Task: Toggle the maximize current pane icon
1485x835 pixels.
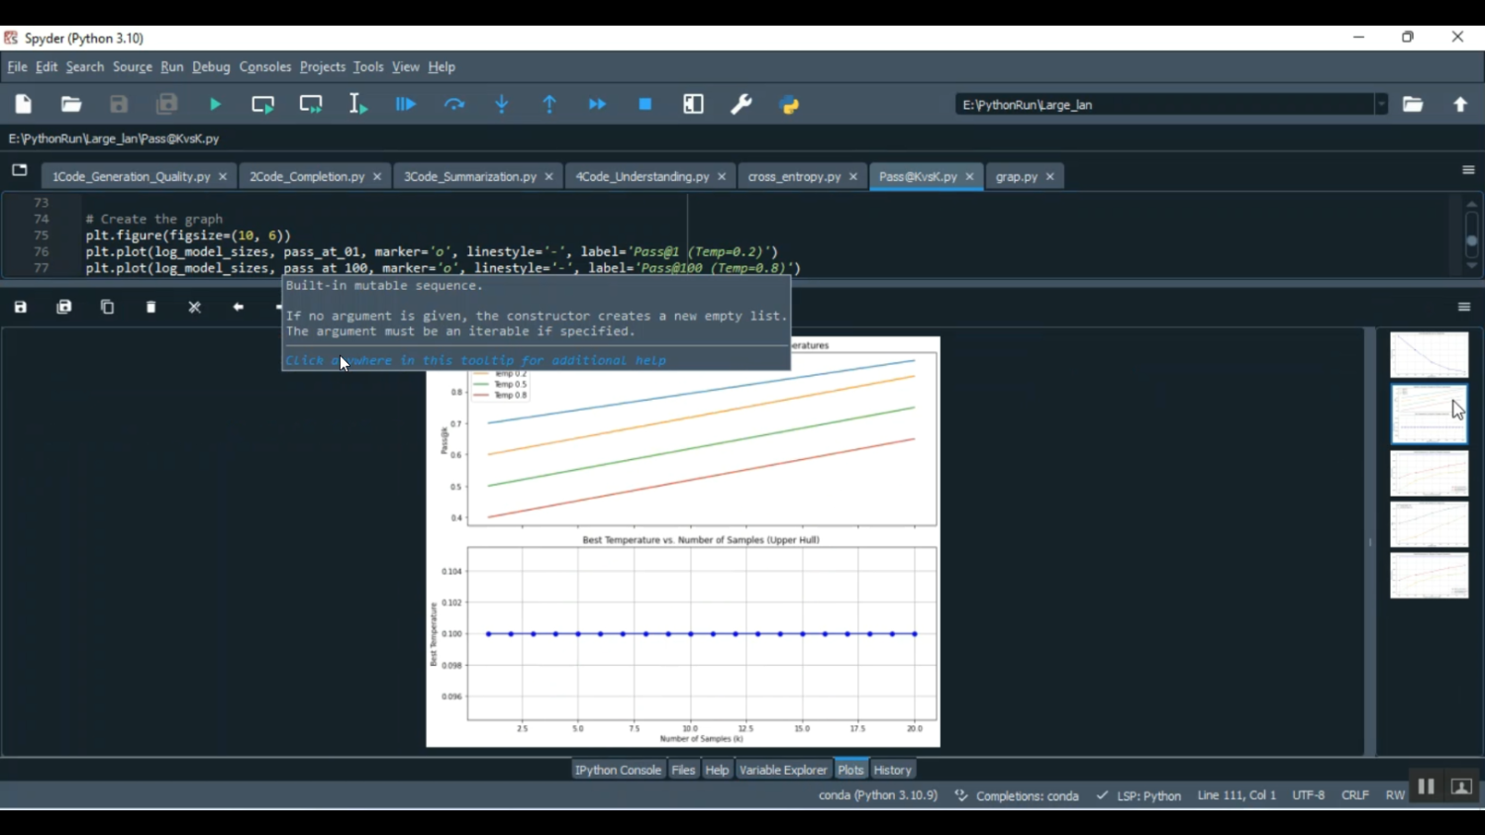Action: (x=693, y=104)
